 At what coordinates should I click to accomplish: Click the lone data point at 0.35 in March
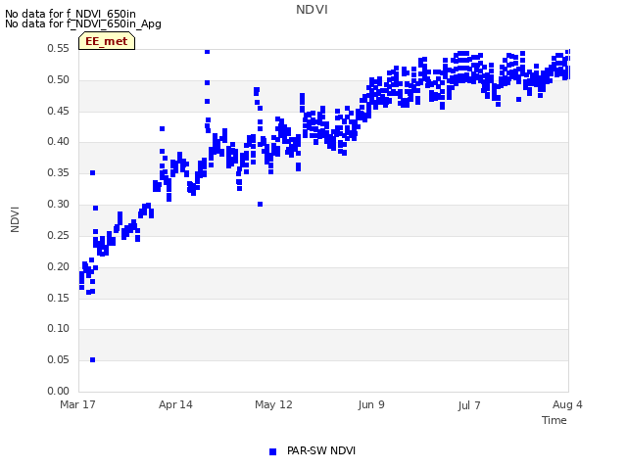click(x=92, y=172)
